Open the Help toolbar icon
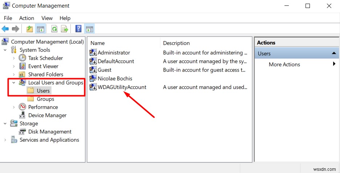The image size is (340, 173). coord(78,29)
